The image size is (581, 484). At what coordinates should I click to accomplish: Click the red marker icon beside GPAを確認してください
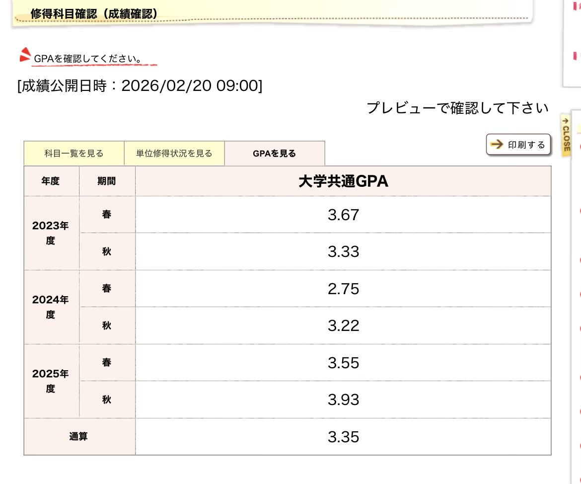click(25, 55)
